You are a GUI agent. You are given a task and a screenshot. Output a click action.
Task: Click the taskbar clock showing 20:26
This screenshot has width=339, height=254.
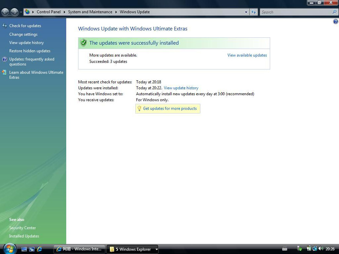330,249
